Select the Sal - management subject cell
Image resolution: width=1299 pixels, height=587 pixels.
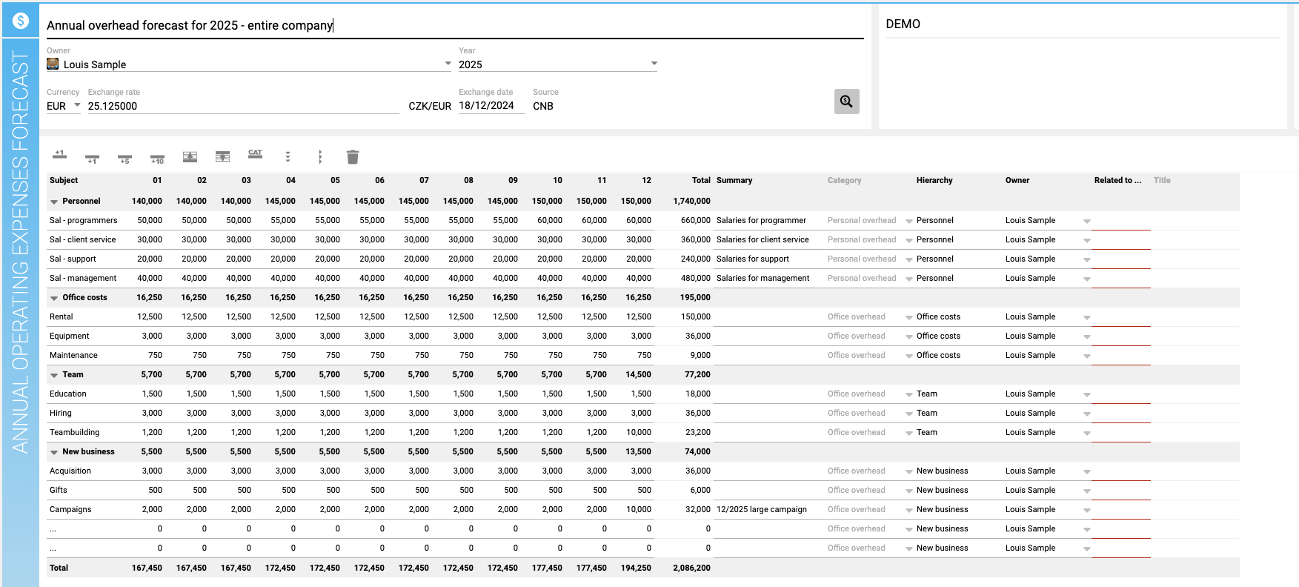click(83, 278)
